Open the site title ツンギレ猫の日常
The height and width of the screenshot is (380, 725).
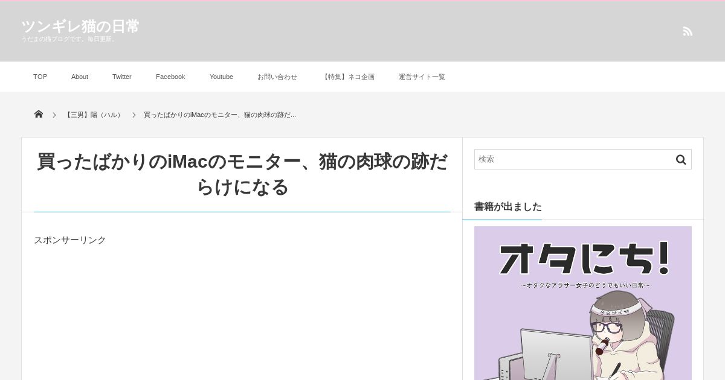(x=80, y=26)
